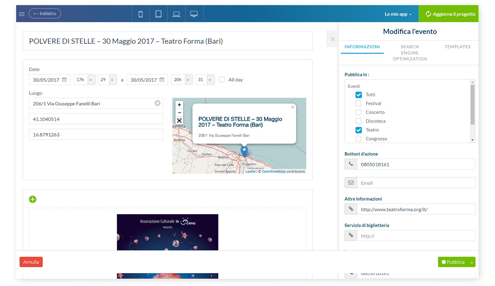The width and height of the screenshot is (495, 286).
Task: Check the Concerto category
Action: tap(359, 112)
